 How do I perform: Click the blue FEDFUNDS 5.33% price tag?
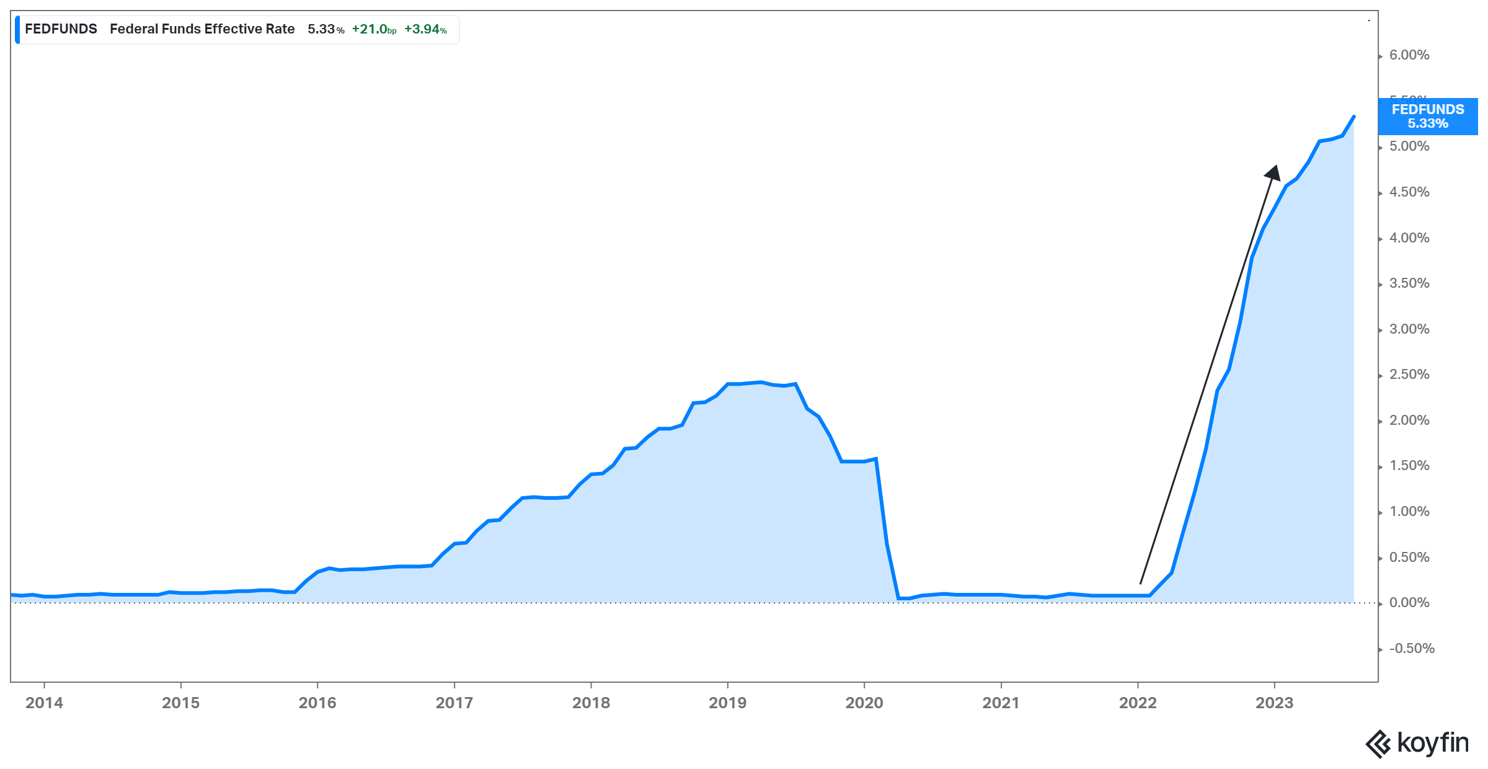click(x=1427, y=117)
